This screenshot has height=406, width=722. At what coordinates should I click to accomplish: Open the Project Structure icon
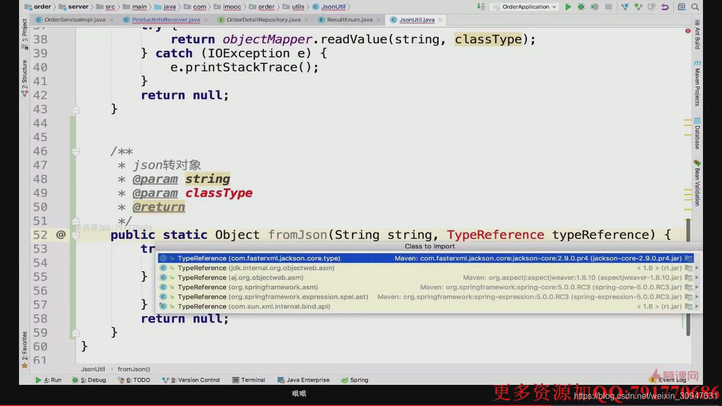681,7
